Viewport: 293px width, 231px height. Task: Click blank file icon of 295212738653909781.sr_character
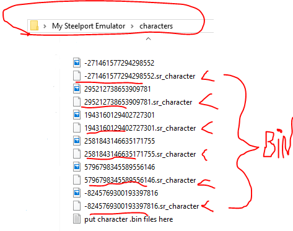[x=77, y=102]
